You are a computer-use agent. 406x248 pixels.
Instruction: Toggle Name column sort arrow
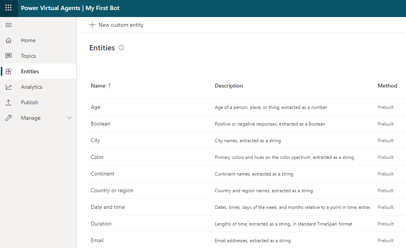pyautogui.click(x=109, y=86)
